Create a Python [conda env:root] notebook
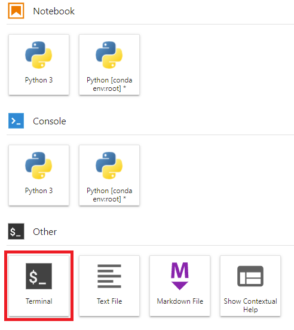Viewport: 294px width, 330px height. [109, 65]
